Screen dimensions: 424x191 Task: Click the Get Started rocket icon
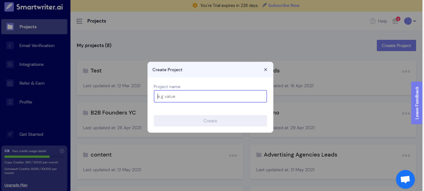[10, 134]
